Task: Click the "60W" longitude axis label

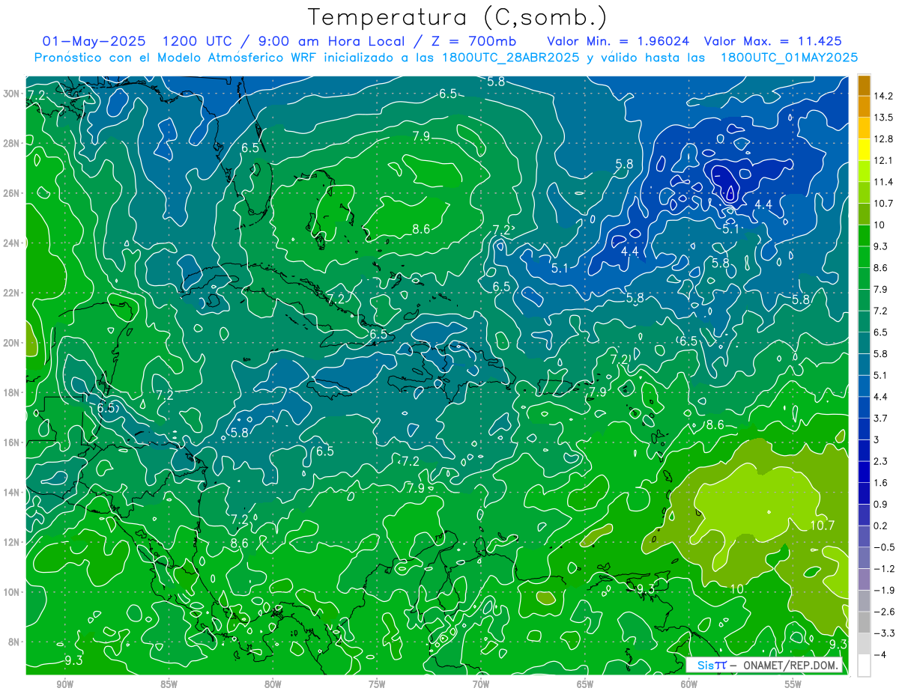Action: (689, 684)
